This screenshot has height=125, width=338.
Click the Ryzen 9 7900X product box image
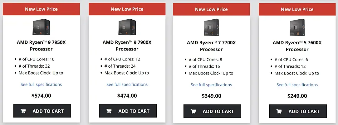127,27
